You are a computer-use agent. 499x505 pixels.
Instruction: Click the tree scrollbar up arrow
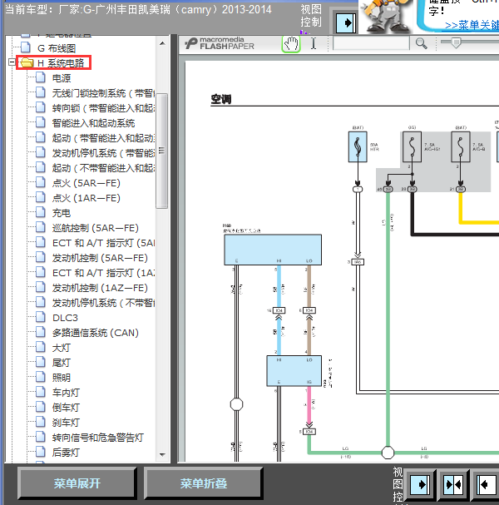coord(162,43)
